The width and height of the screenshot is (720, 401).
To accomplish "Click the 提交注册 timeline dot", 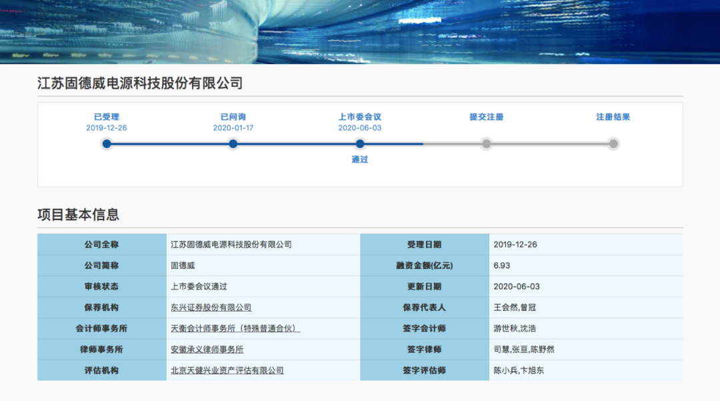I will tap(486, 143).
